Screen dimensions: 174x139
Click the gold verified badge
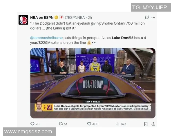point(57,17)
